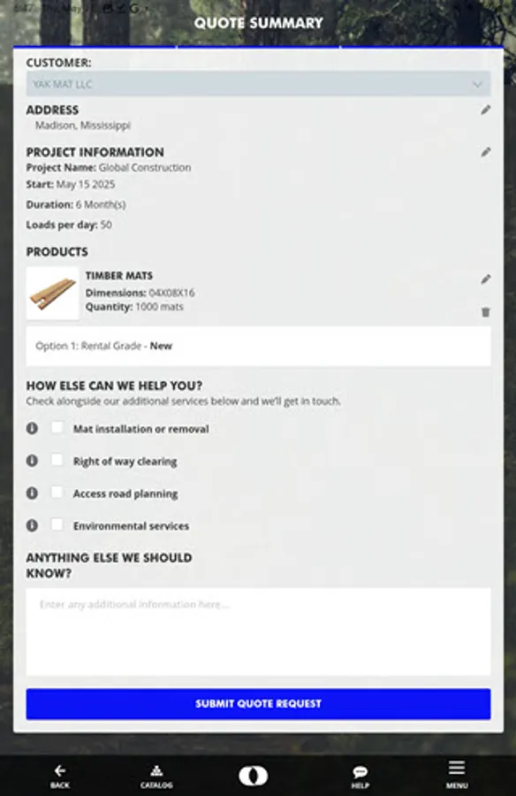Edit the Project Information section
Image resolution: width=516 pixels, height=796 pixels.
point(485,151)
